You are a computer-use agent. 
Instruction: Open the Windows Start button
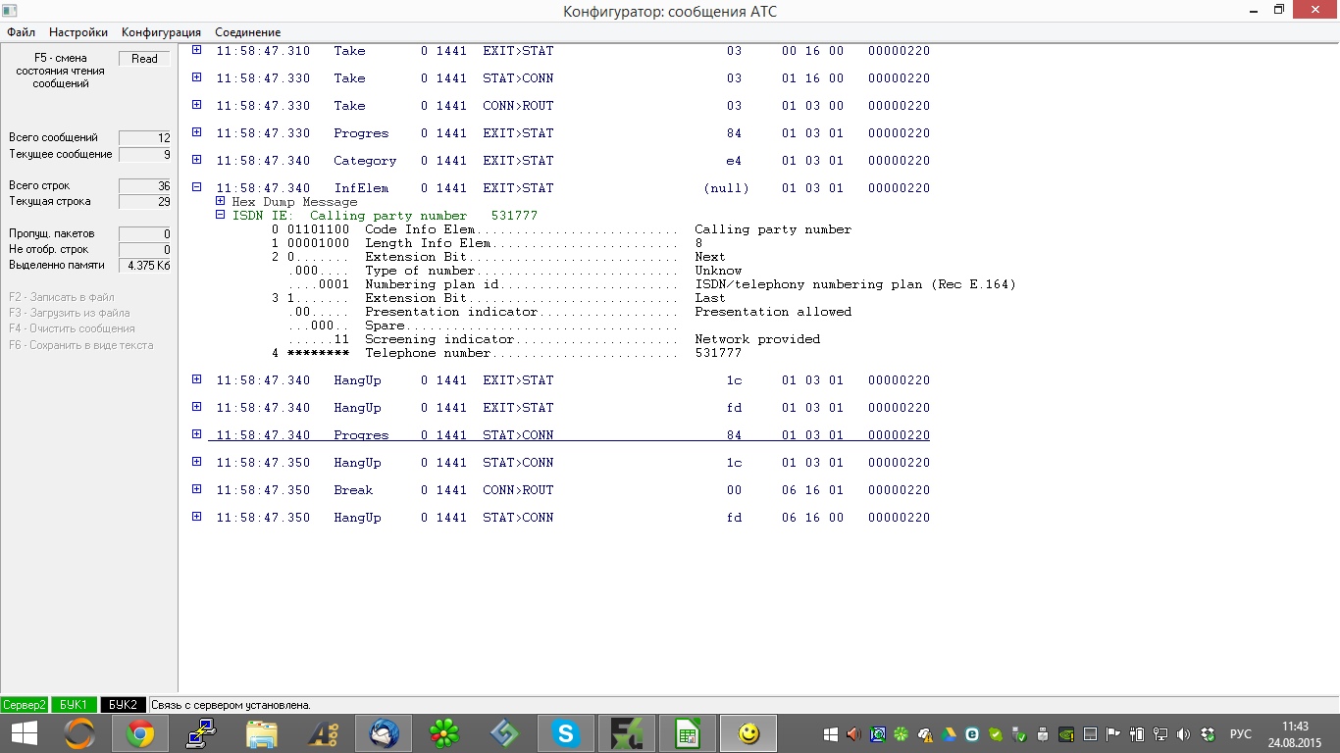pos(25,732)
